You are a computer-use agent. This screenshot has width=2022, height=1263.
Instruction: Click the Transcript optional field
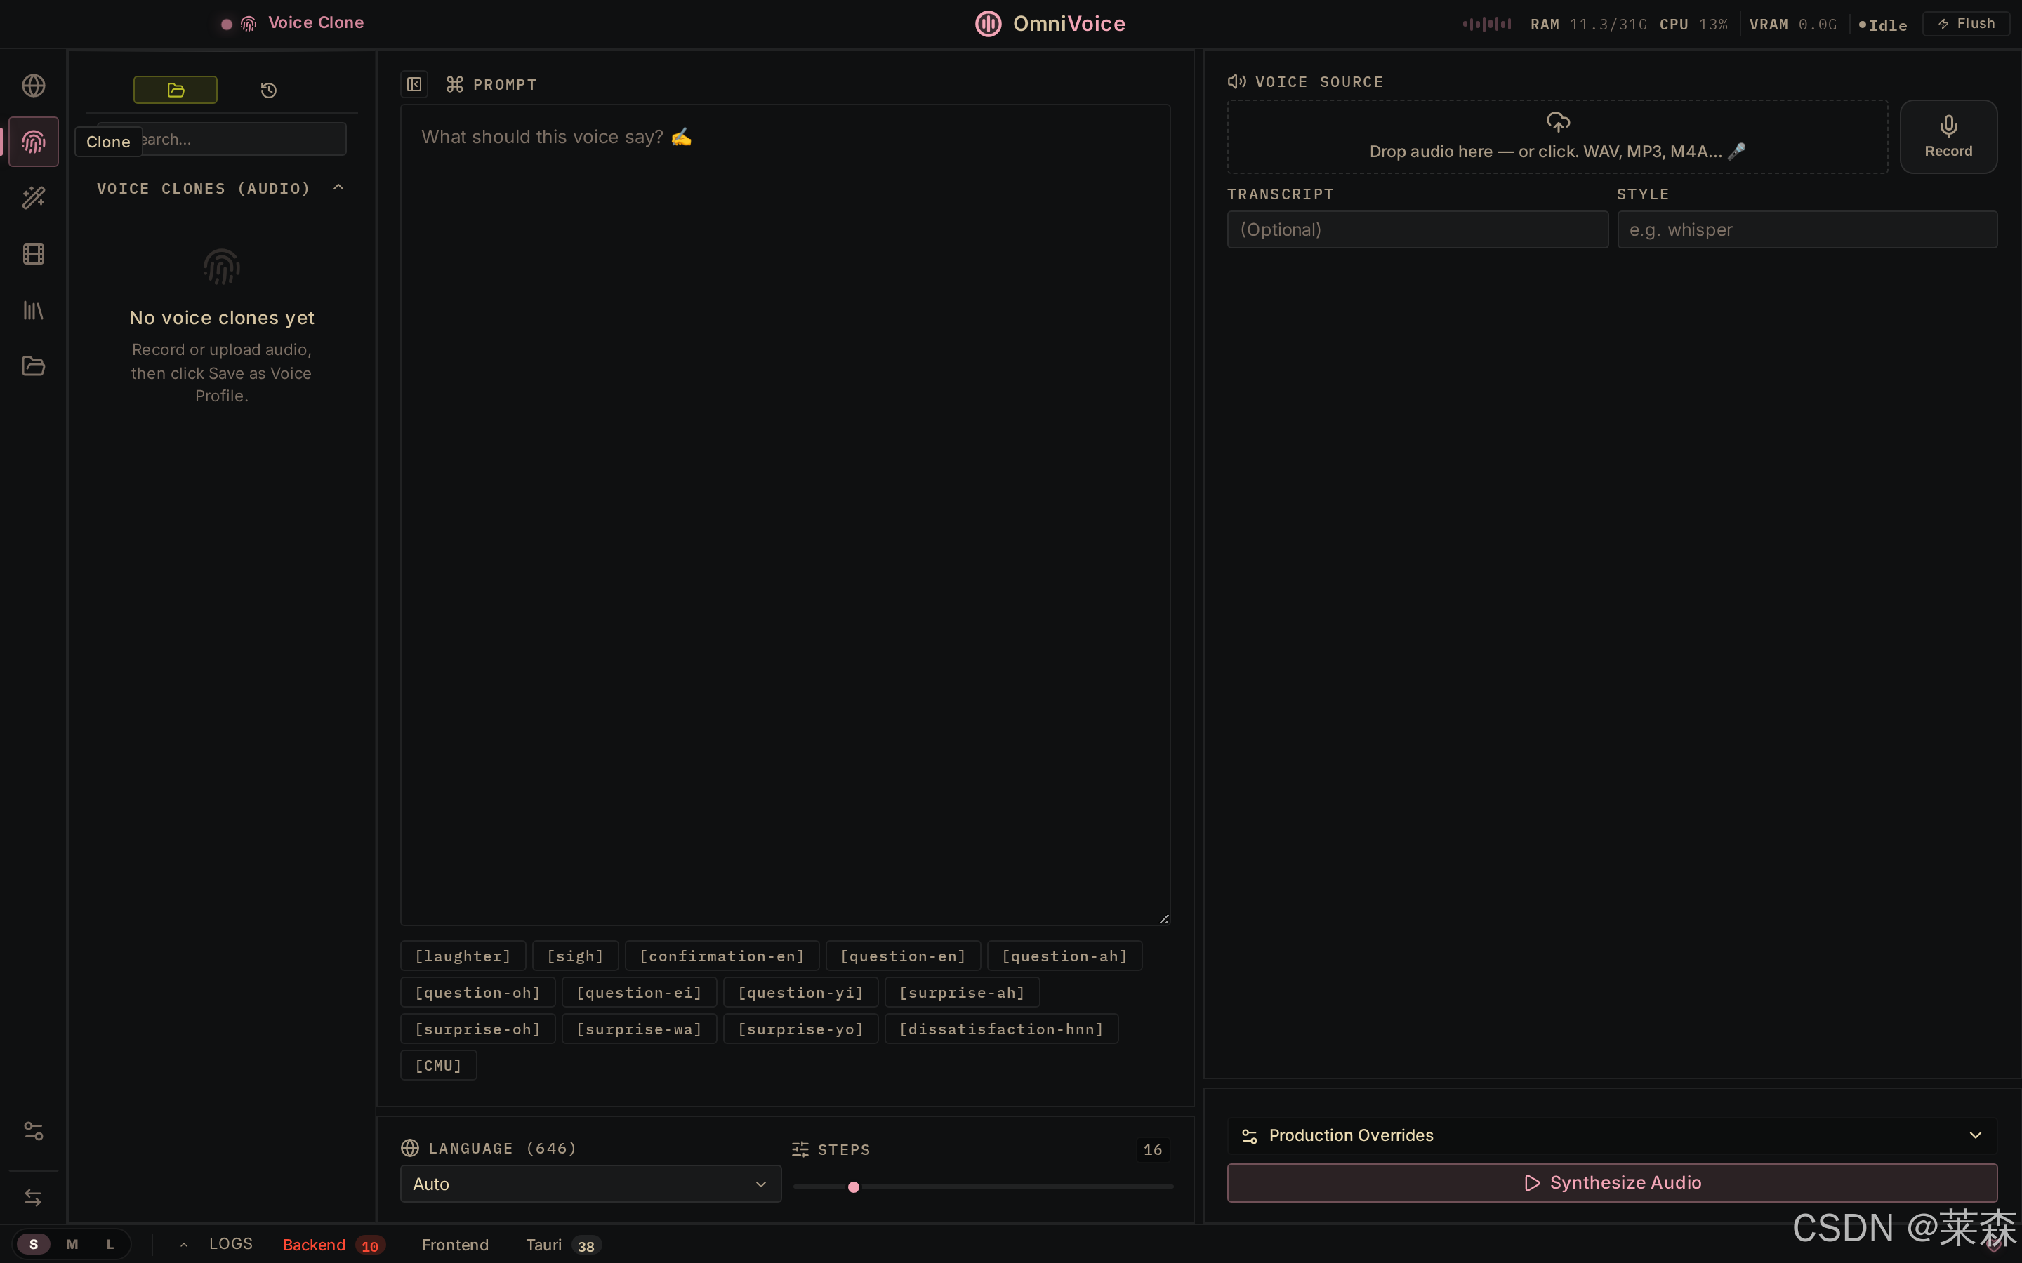tap(1417, 229)
